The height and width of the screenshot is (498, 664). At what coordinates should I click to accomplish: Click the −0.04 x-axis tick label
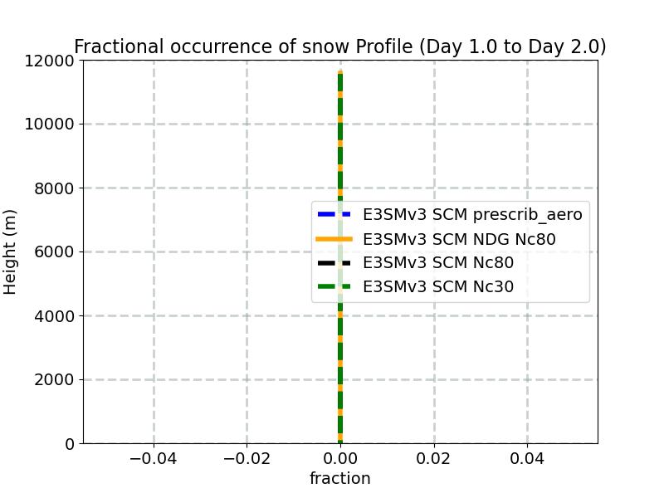pyautogui.click(x=154, y=458)
